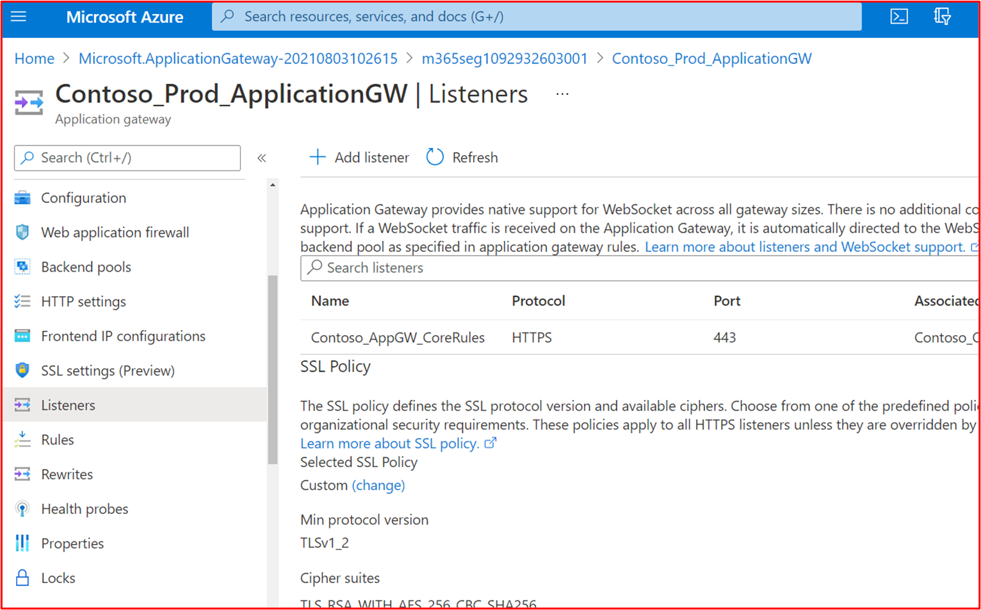Click the Rules download icon

pyautogui.click(x=22, y=440)
